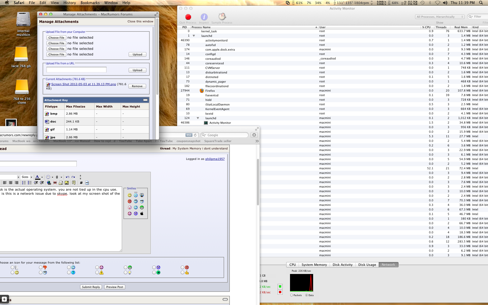
Task: Insert an ordered numbered list
Action: tap(24, 183)
